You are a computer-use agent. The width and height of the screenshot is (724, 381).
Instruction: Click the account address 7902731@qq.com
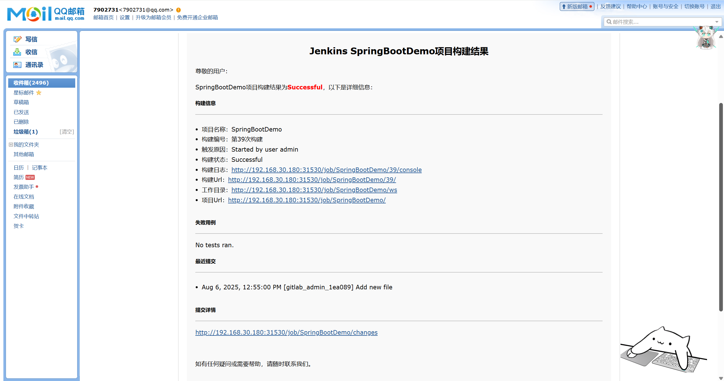[146, 10]
